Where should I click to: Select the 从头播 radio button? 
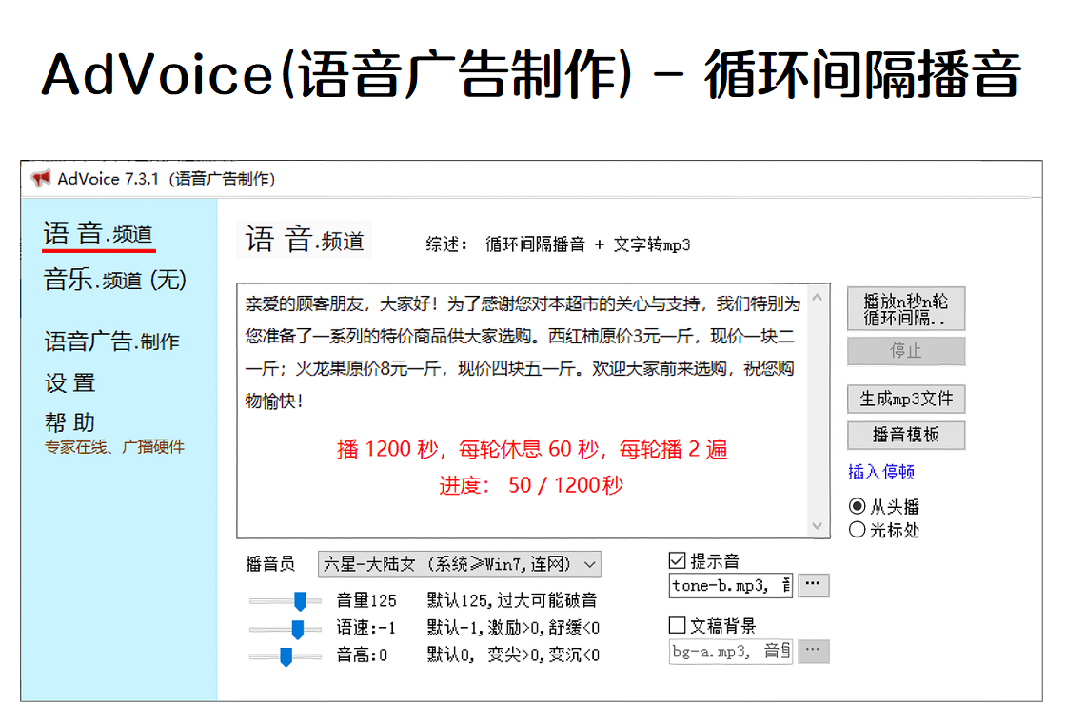(x=857, y=507)
